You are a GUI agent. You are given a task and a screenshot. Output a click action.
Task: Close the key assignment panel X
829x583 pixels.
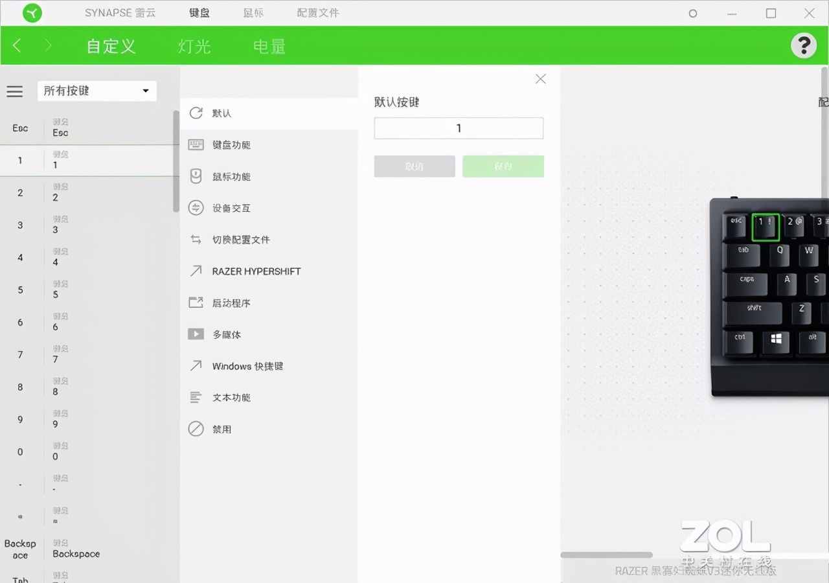[541, 79]
